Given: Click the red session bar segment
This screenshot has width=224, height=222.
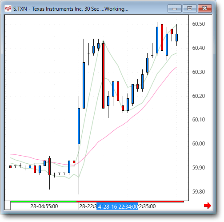Looking at the screenshot, I should tap(130, 202).
